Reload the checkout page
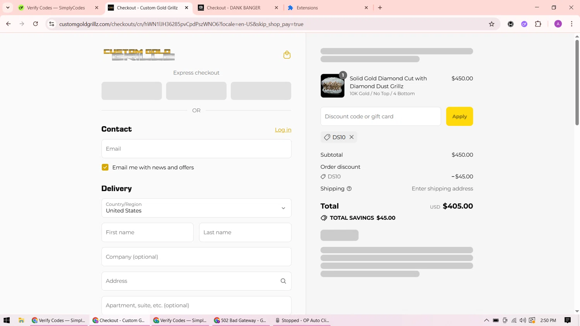 (x=36, y=24)
